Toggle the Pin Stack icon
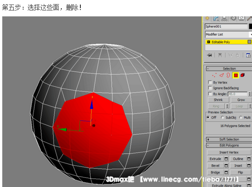 click(209, 55)
